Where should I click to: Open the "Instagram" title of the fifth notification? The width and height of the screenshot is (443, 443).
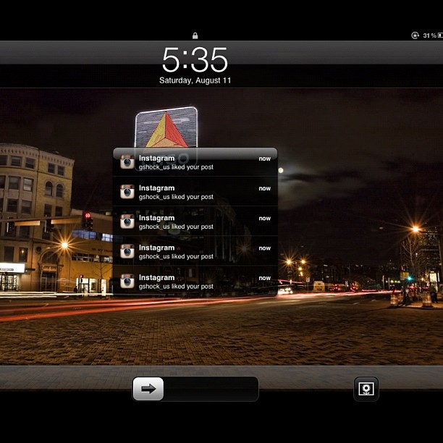point(156,277)
